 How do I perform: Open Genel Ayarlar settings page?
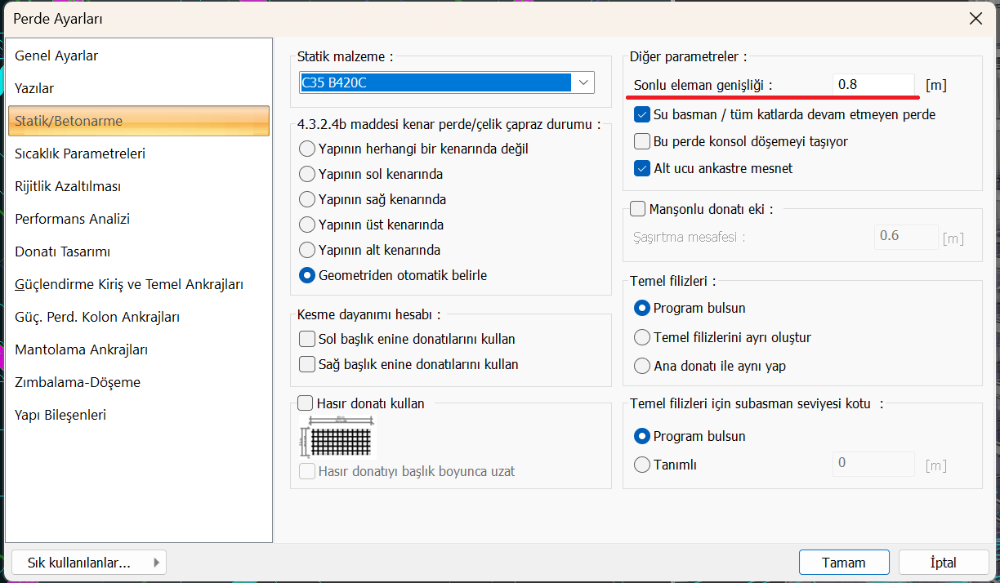coord(56,56)
